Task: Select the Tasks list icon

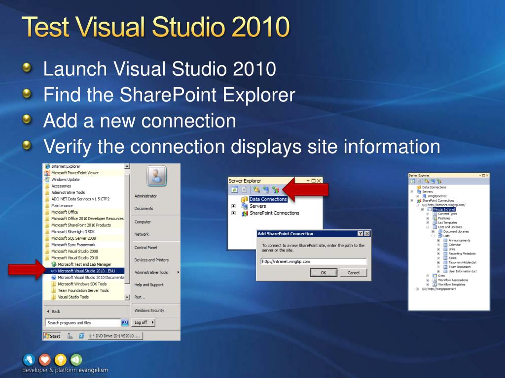Action: click(445, 258)
